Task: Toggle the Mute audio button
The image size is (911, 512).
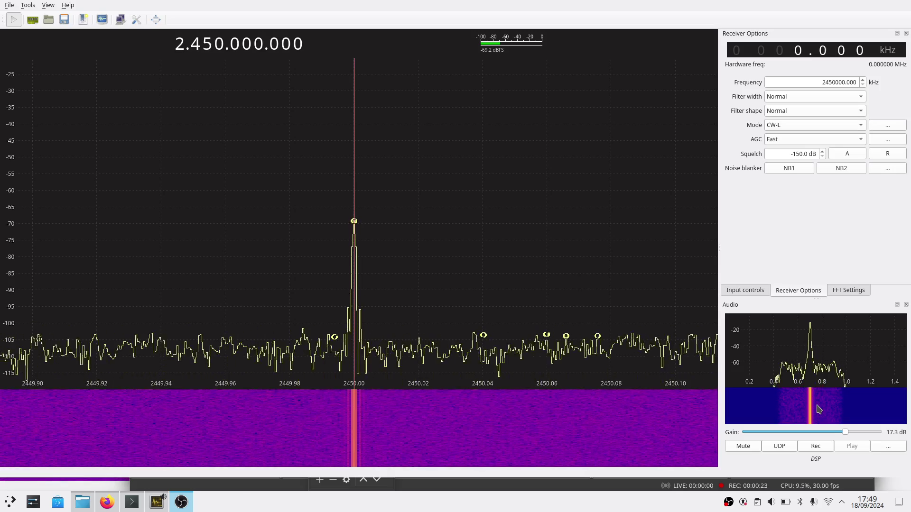Action: [x=743, y=446]
